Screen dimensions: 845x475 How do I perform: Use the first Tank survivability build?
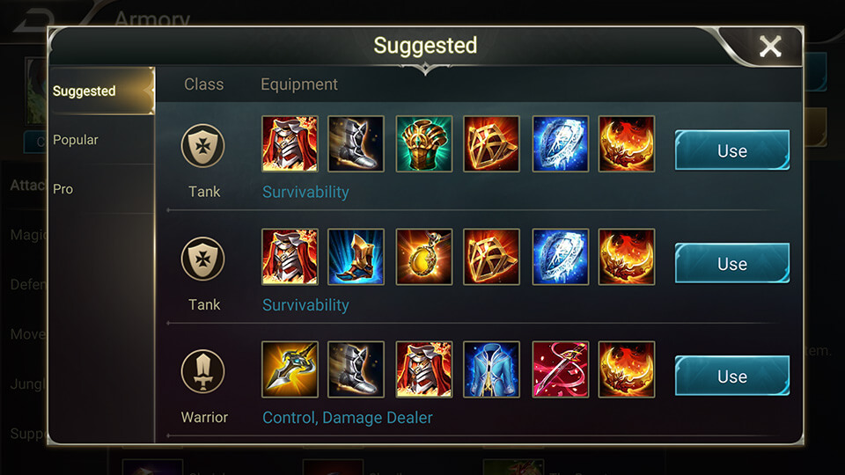pyautogui.click(x=731, y=150)
